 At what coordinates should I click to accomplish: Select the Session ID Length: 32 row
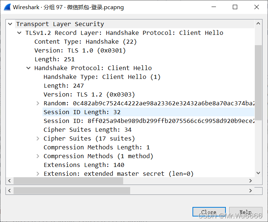(x=82, y=112)
